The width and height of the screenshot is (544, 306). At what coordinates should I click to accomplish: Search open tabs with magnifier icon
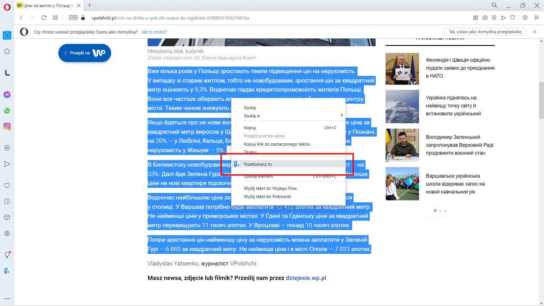click(x=494, y=6)
